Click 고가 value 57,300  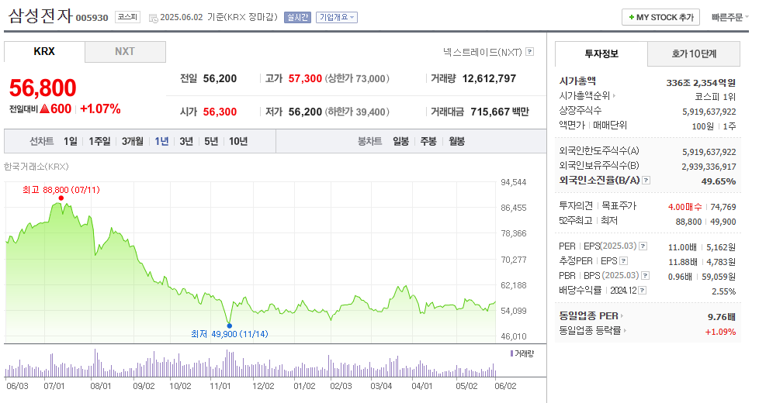tap(305, 78)
